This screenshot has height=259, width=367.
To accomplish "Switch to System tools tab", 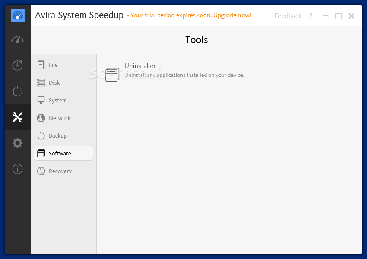I will pos(63,100).
